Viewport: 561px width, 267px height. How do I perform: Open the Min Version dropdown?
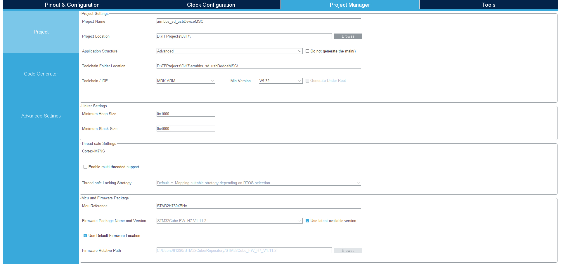pyautogui.click(x=280, y=81)
